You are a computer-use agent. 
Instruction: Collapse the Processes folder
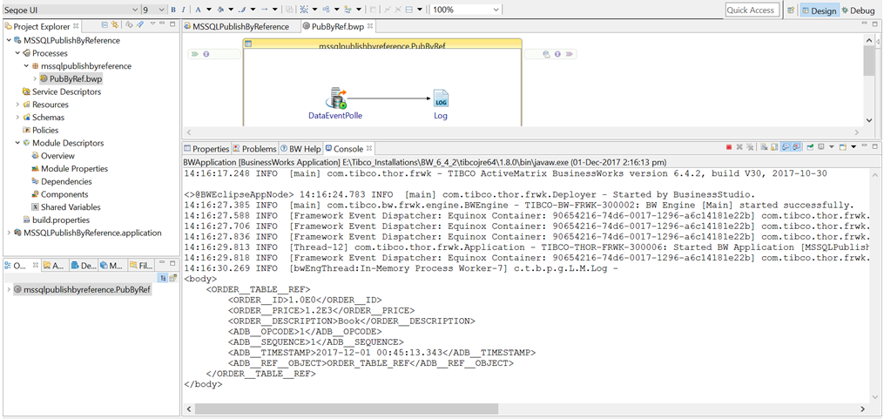pyautogui.click(x=17, y=54)
